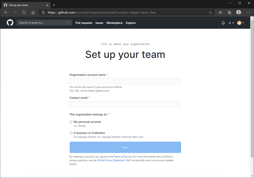Maximize the browser window
254x178 pixels.
click(x=240, y=3)
